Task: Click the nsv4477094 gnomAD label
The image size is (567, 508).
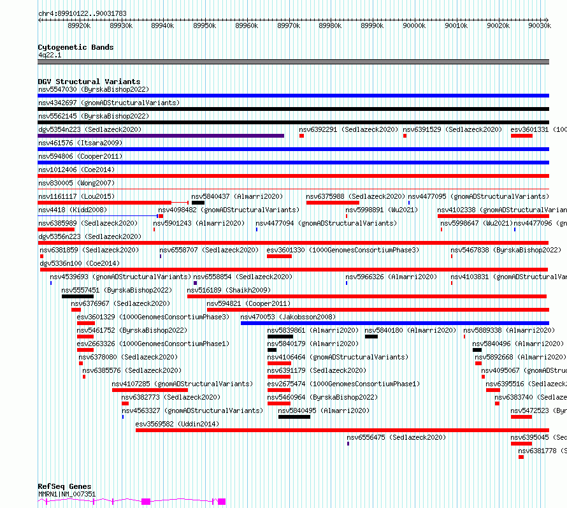Action: pos(326,223)
